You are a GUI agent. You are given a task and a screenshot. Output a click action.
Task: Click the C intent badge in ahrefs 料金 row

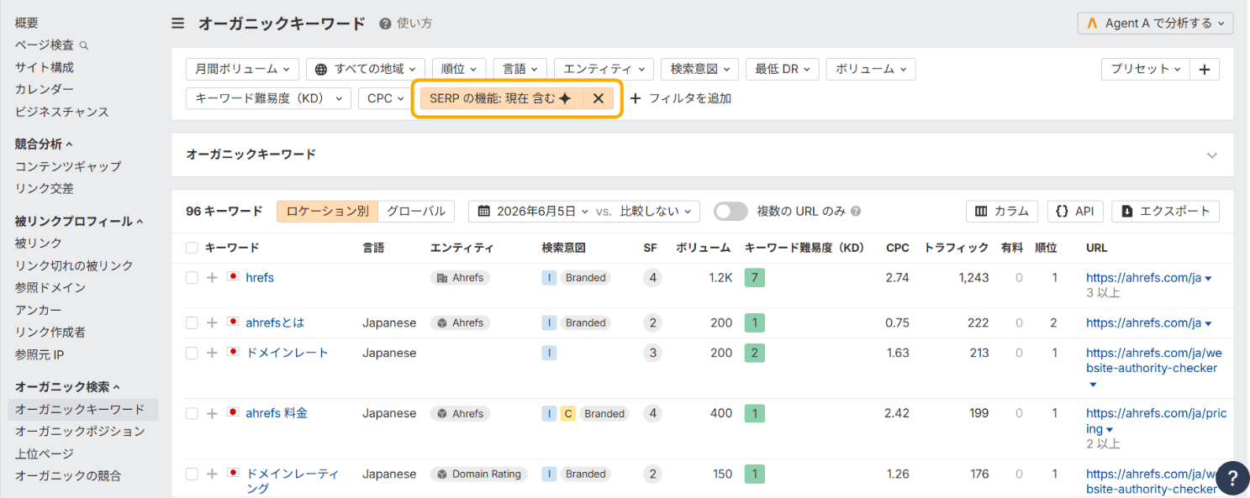[568, 413]
